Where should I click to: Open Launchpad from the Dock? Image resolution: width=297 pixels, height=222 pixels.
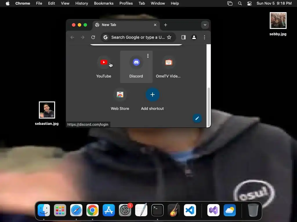click(x=60, y=210)
